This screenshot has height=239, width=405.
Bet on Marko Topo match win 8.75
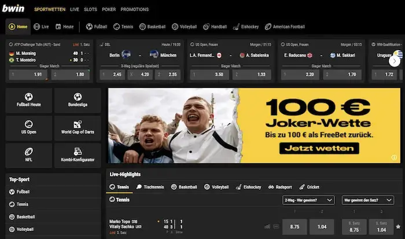tap(294, 227)
